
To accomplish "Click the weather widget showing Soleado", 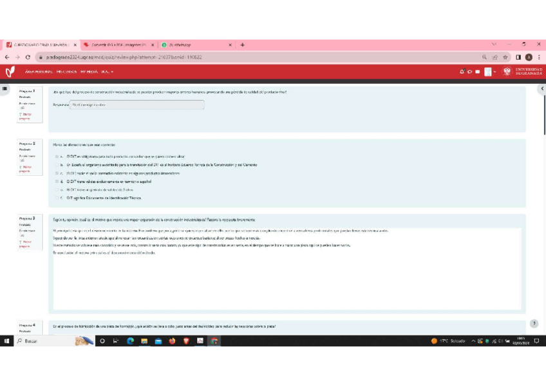I will pos(448,341).
